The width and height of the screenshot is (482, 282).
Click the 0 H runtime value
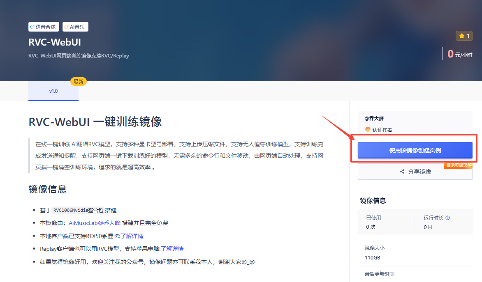tap(428, 227)
